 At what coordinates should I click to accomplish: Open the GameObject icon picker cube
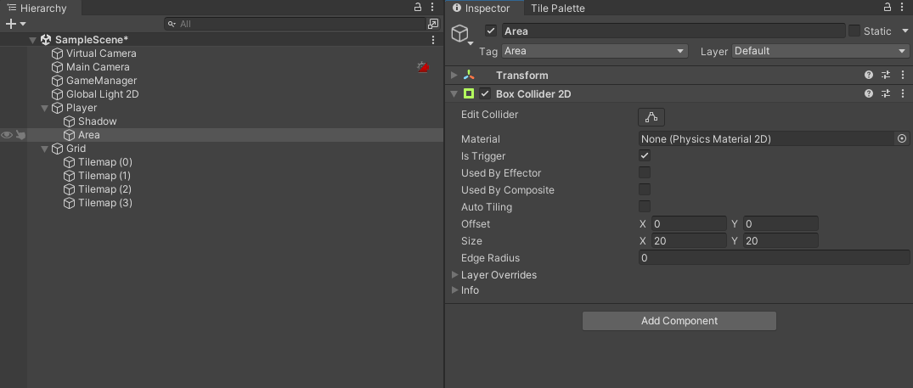[x=460, y=33]
